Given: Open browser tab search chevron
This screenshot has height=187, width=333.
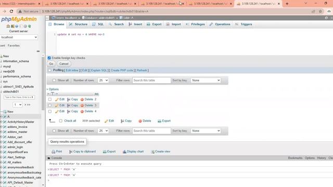Looking at the screenshot, I should (x=305, y=4).
